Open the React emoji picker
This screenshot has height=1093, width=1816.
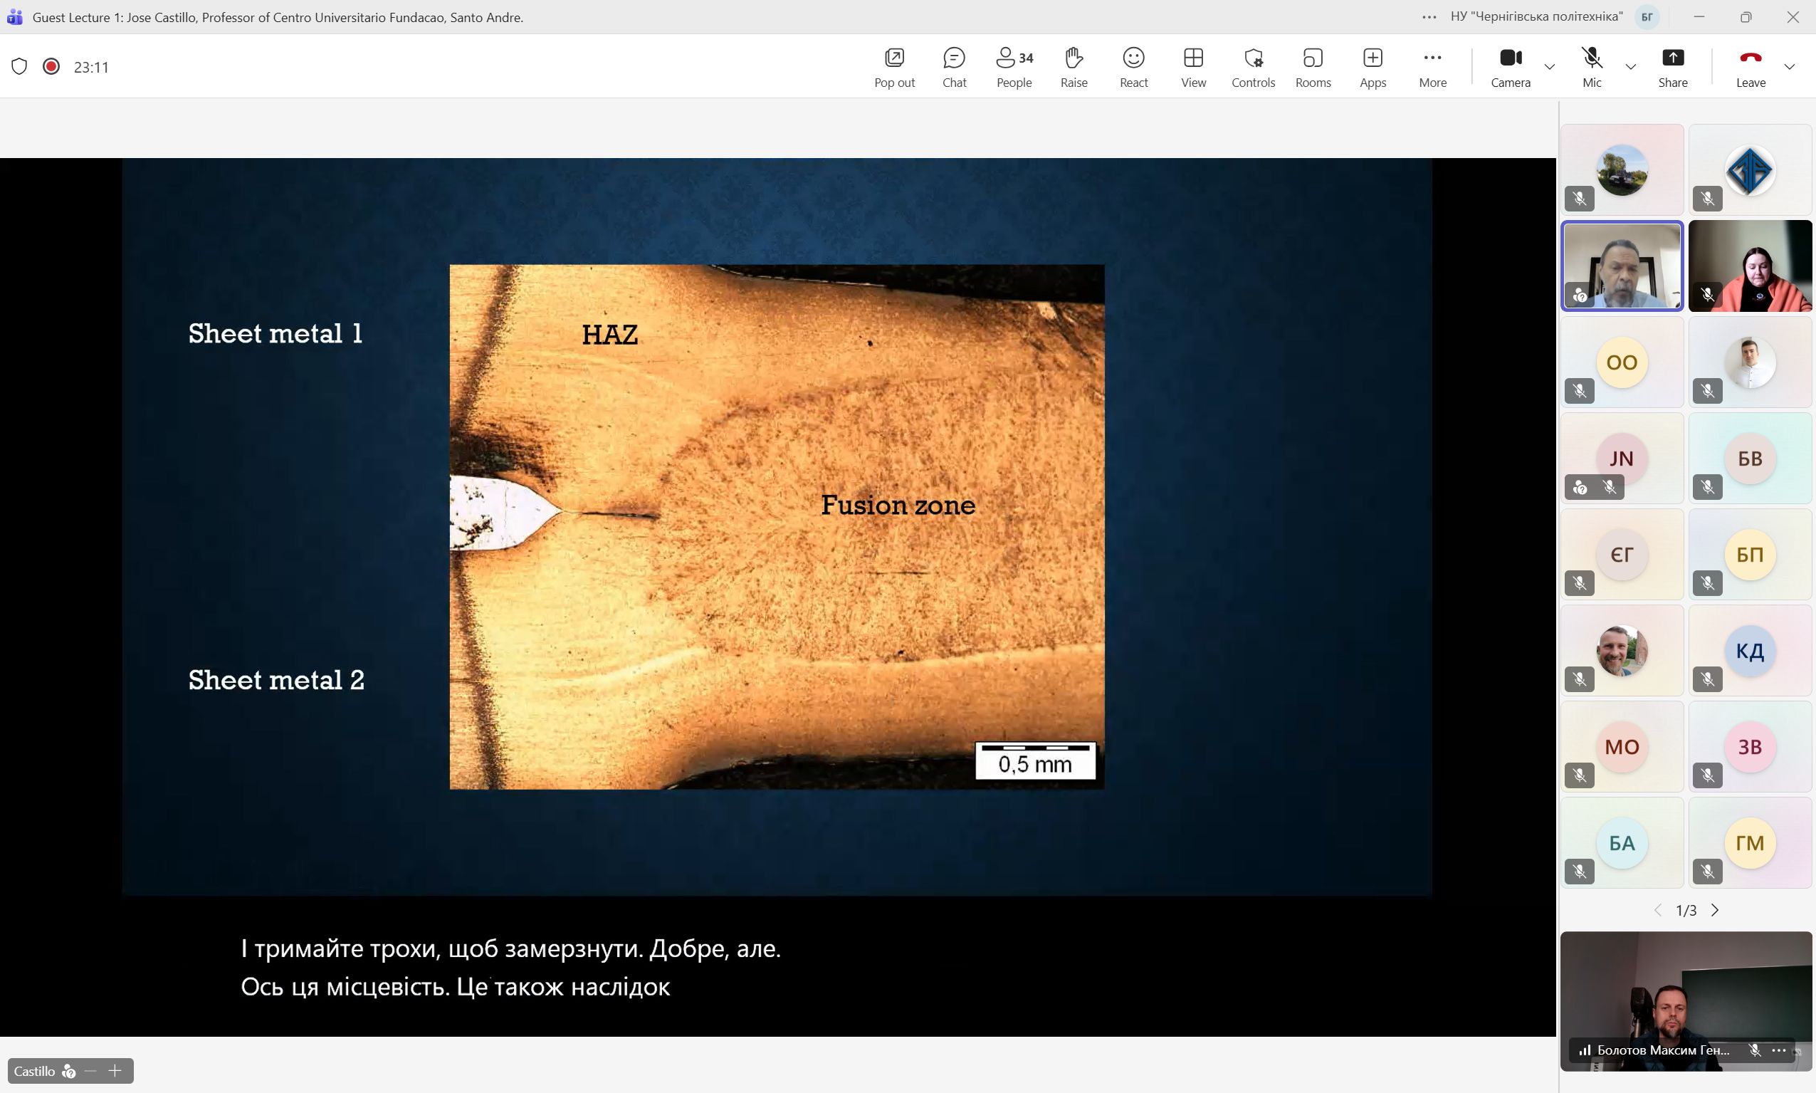click(x=1133, y=67)
